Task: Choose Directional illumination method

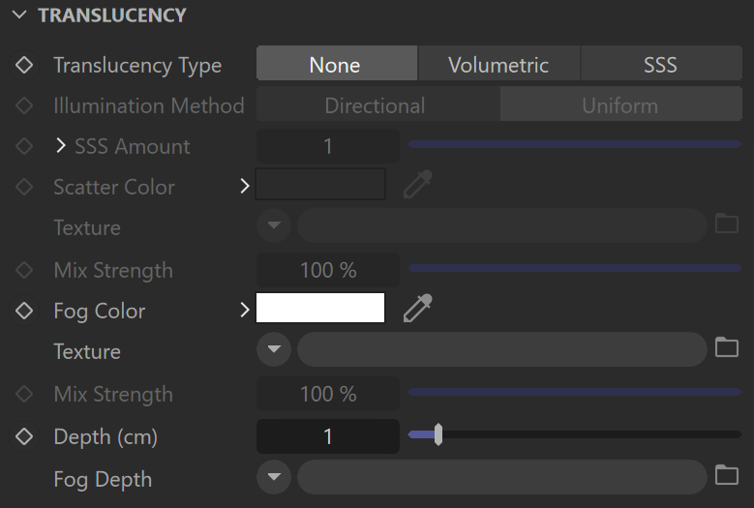Action: (x=377, y=105)
